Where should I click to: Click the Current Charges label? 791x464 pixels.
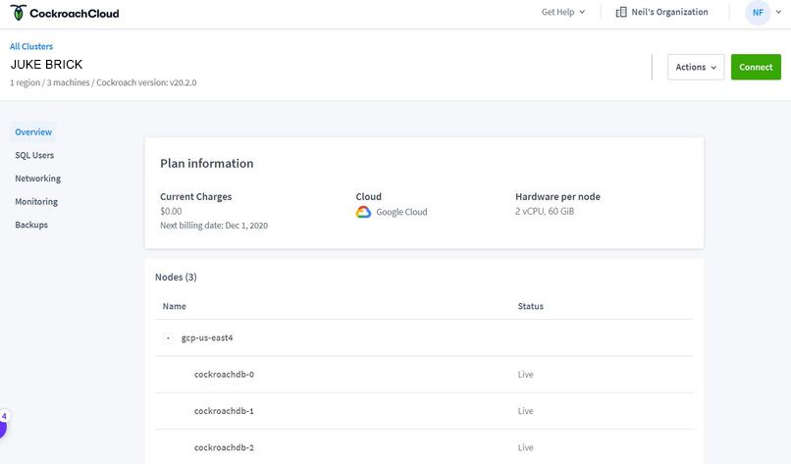pos(195,197)
